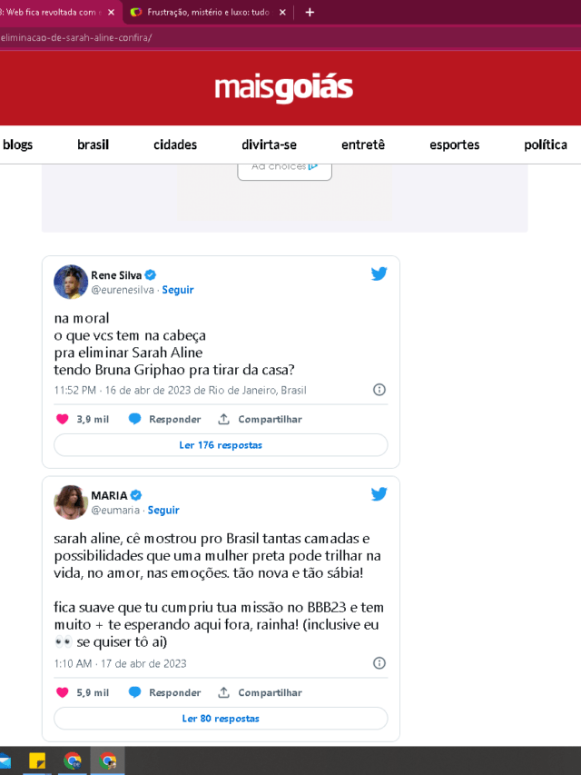The width and height of the screenshot is (581, 775).
Task: Open the 'esportes' navigation menu item
Action: (455, 144)
